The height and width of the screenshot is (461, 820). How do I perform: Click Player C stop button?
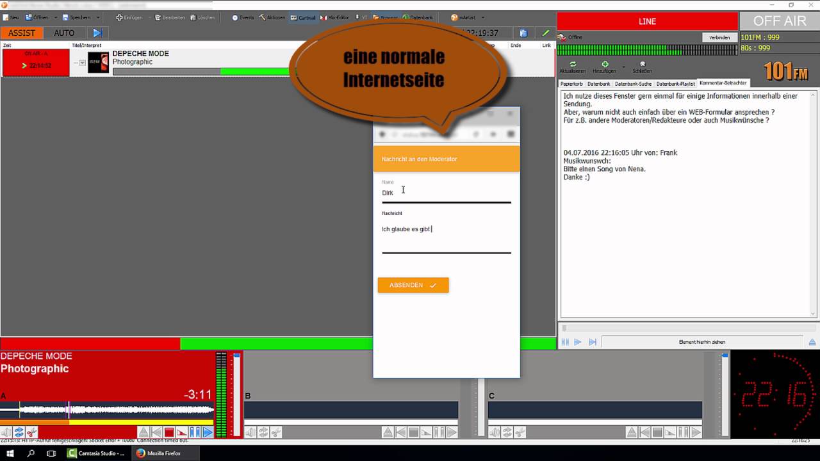coord(657,432)
